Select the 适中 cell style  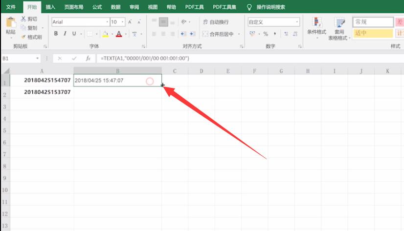(373, 33)
